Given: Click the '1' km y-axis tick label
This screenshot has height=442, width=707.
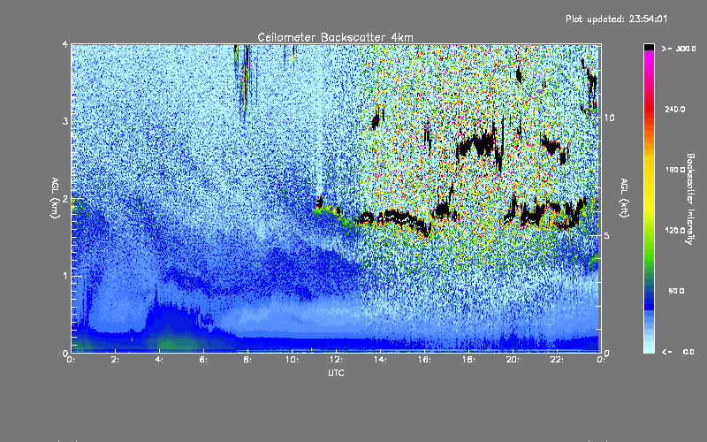Looking at the screenshot, I should point(65,276).
